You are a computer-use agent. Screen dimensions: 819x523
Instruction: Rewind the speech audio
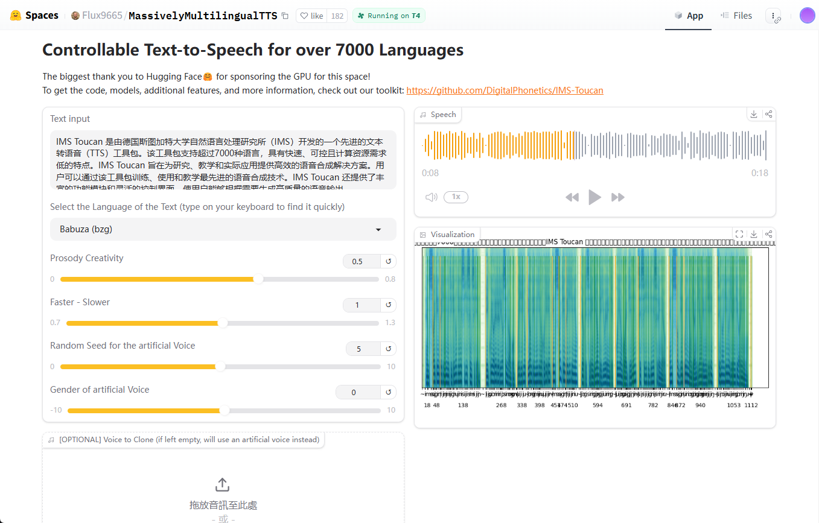(572, 197)
